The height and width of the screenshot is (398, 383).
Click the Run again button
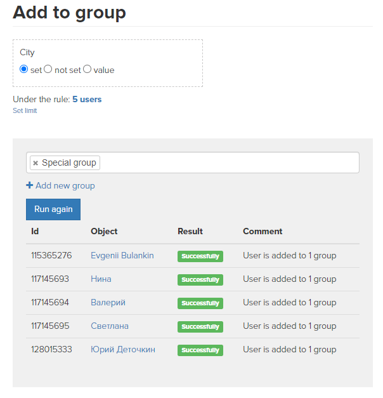(53, 209)
